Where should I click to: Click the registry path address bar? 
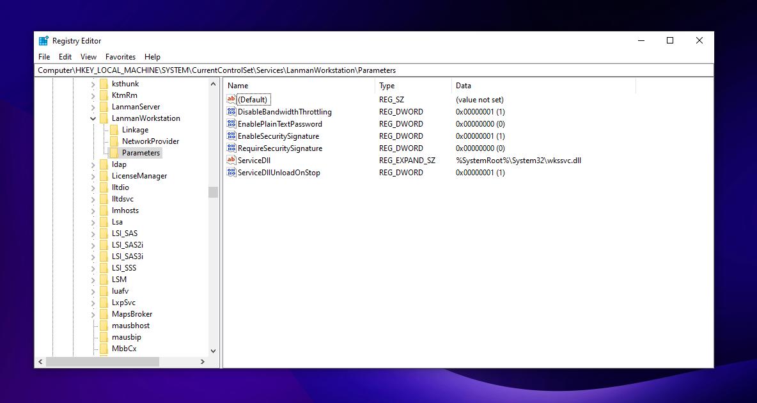[x=374, y=70]
